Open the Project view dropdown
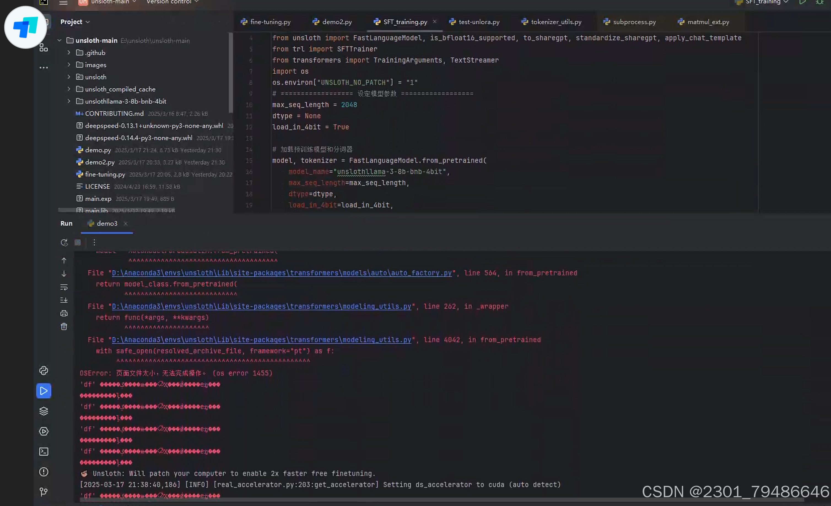831x506 pixels. 75,22
